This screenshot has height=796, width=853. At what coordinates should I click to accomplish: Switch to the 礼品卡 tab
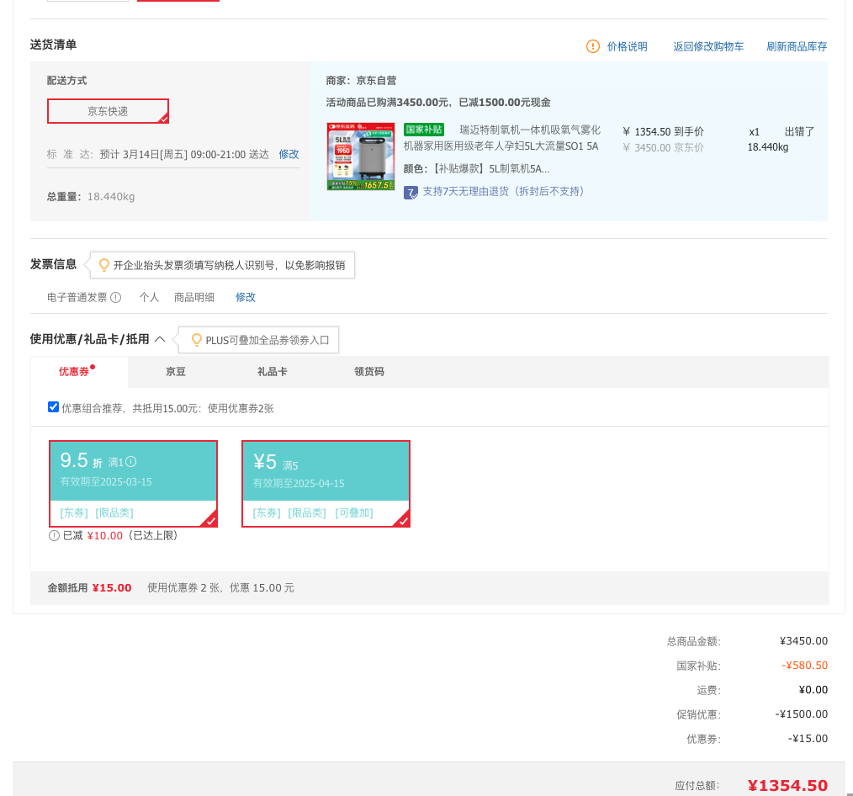point(272,372)
